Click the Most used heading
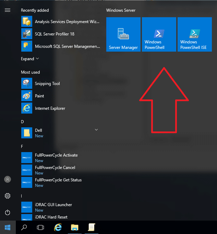The width and height of the screenshot is (217, 234). click(30, 72)
